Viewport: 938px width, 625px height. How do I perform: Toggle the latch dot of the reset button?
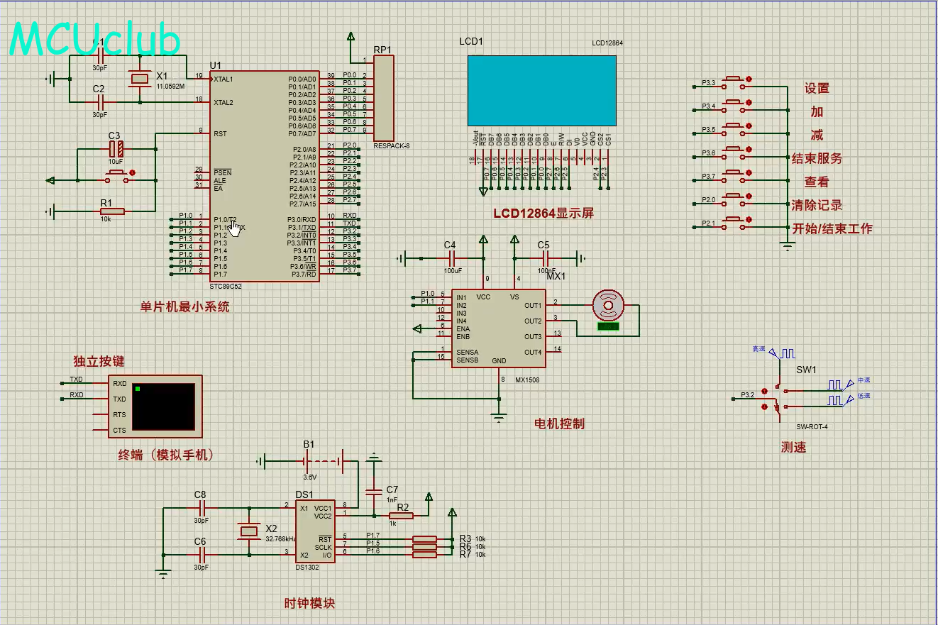(132, 172)
